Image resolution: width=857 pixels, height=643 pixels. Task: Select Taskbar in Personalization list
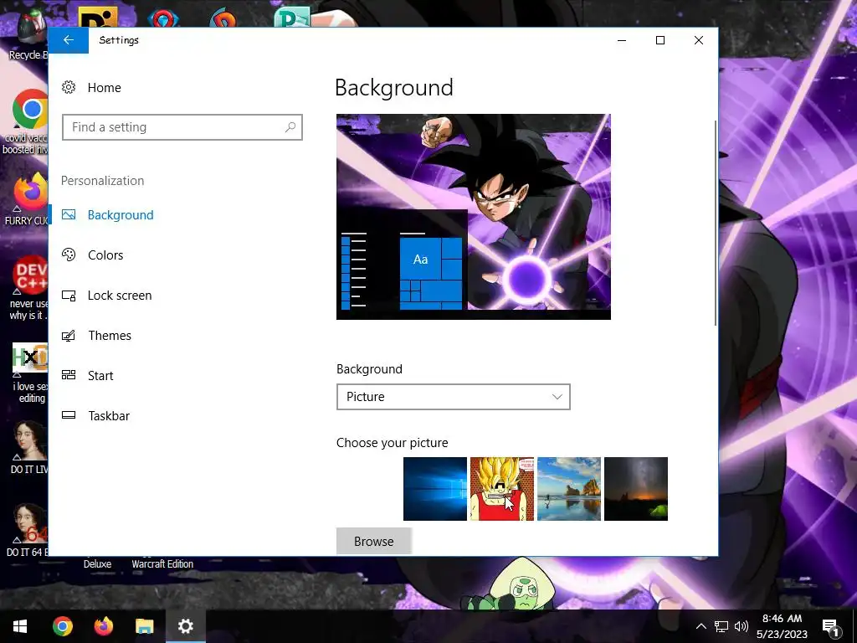(x=109, y=416)
